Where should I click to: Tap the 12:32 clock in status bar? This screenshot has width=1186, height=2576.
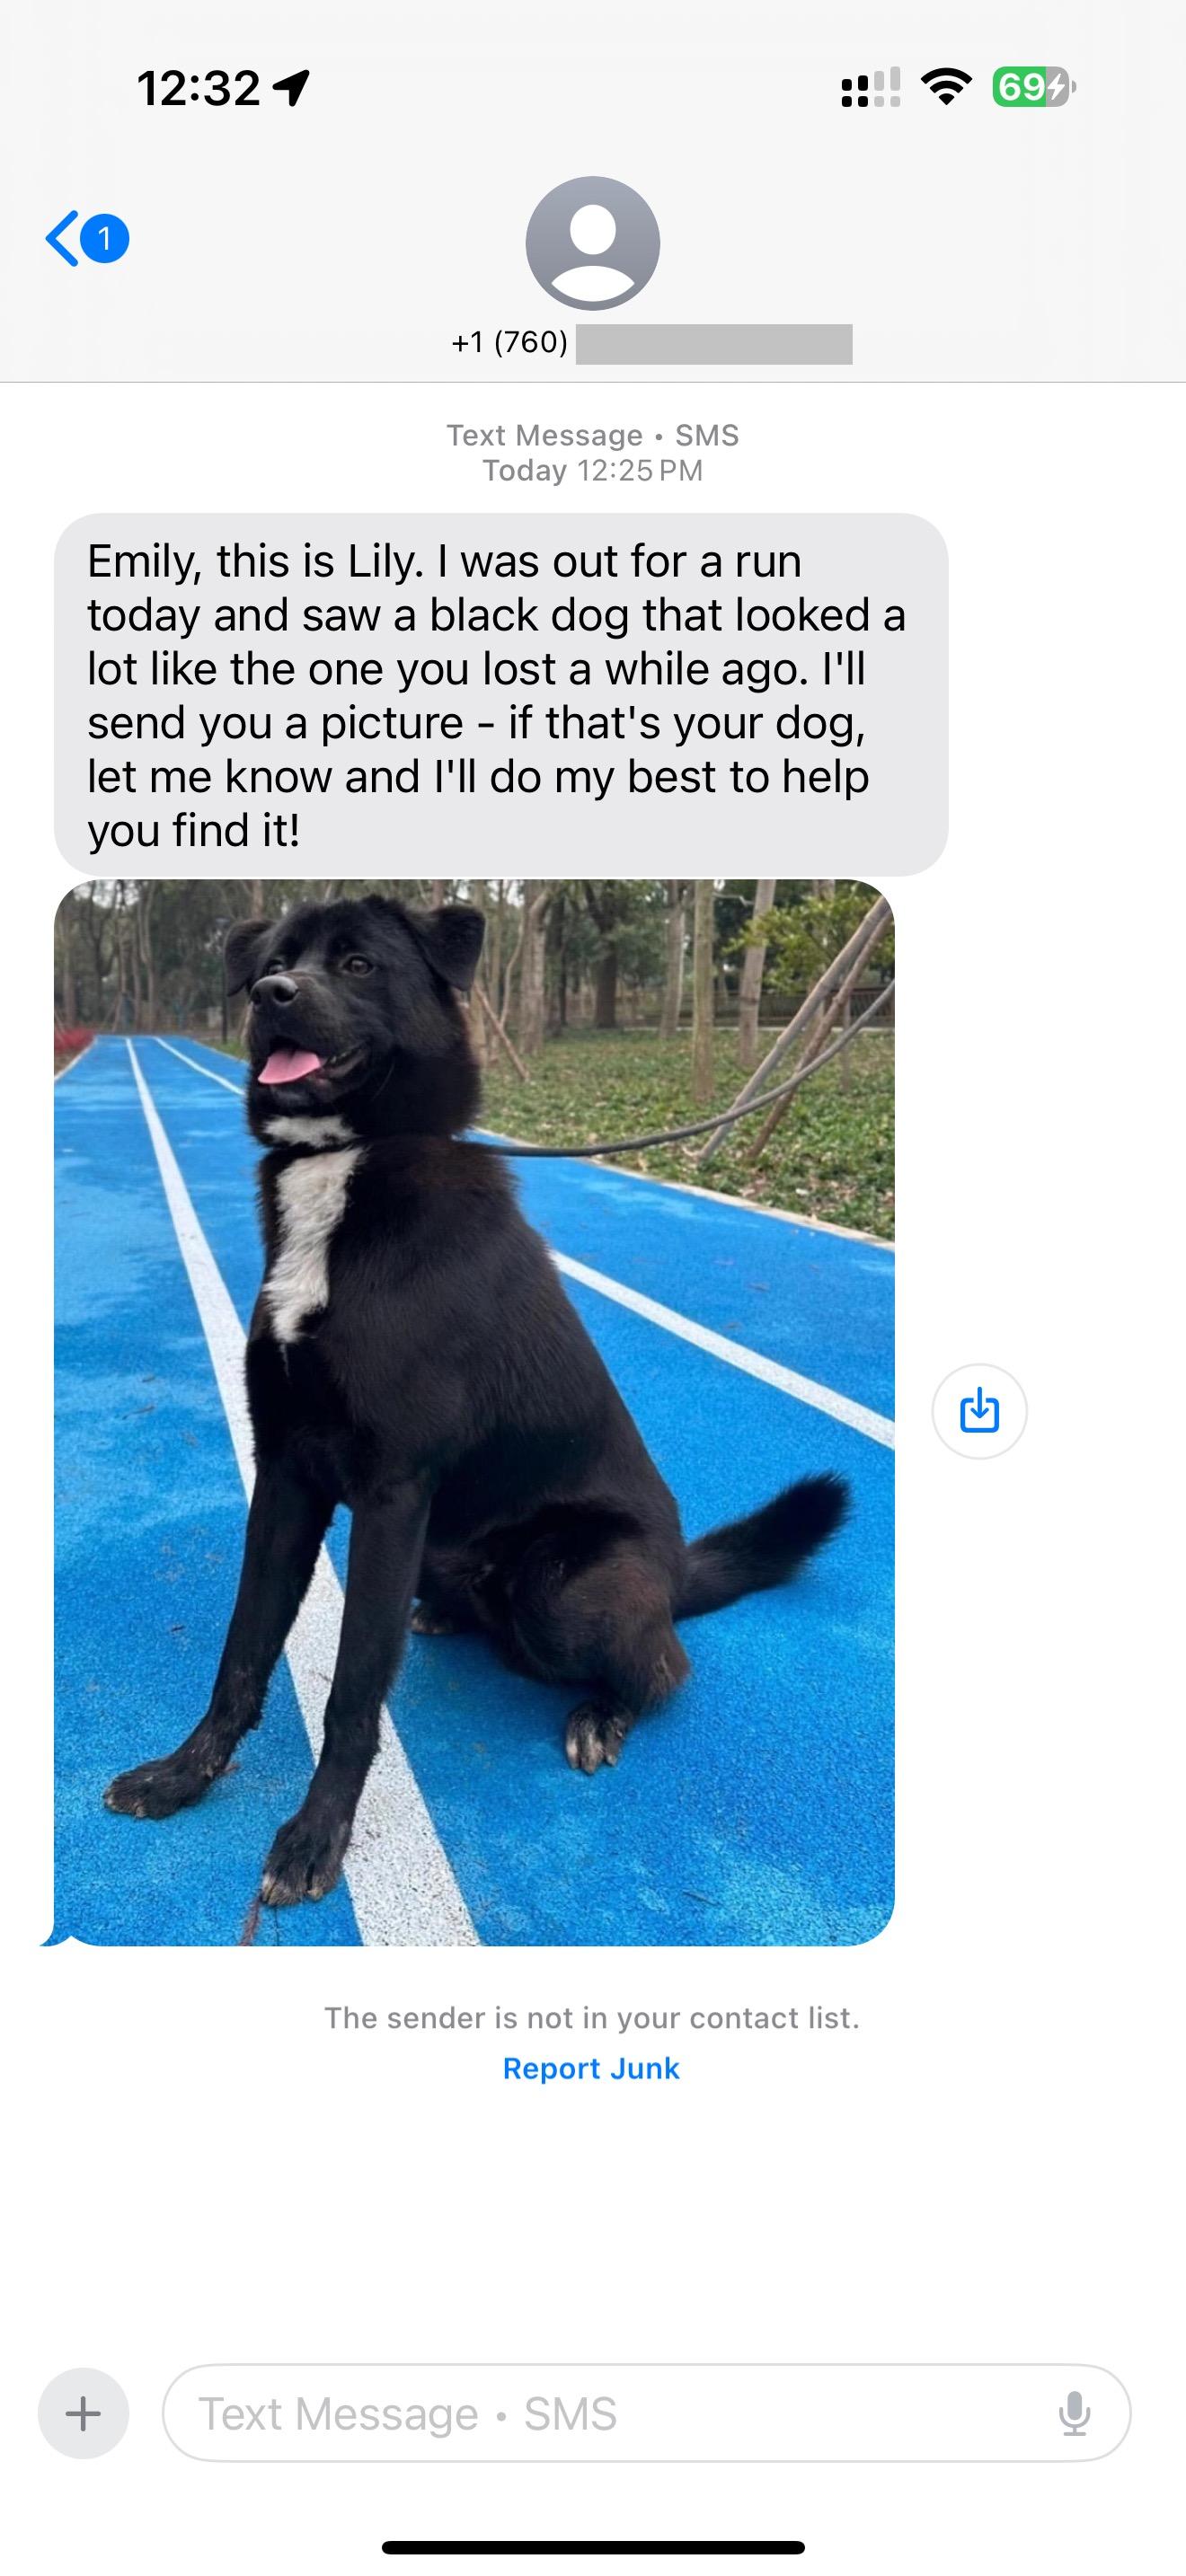198,88
